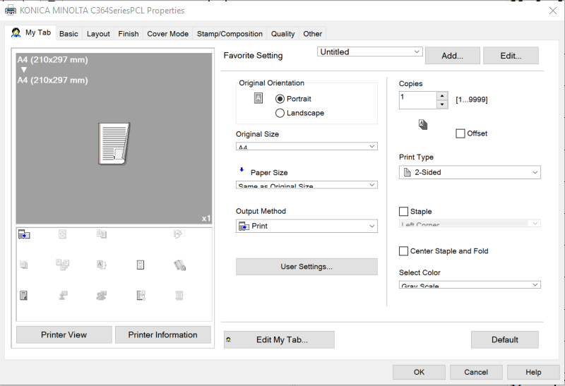Image resolution: width=565 pixels, height=386 pixels.
Task: Click the greyed banner scroll icon in bottom row
Action: click(179, 296)
